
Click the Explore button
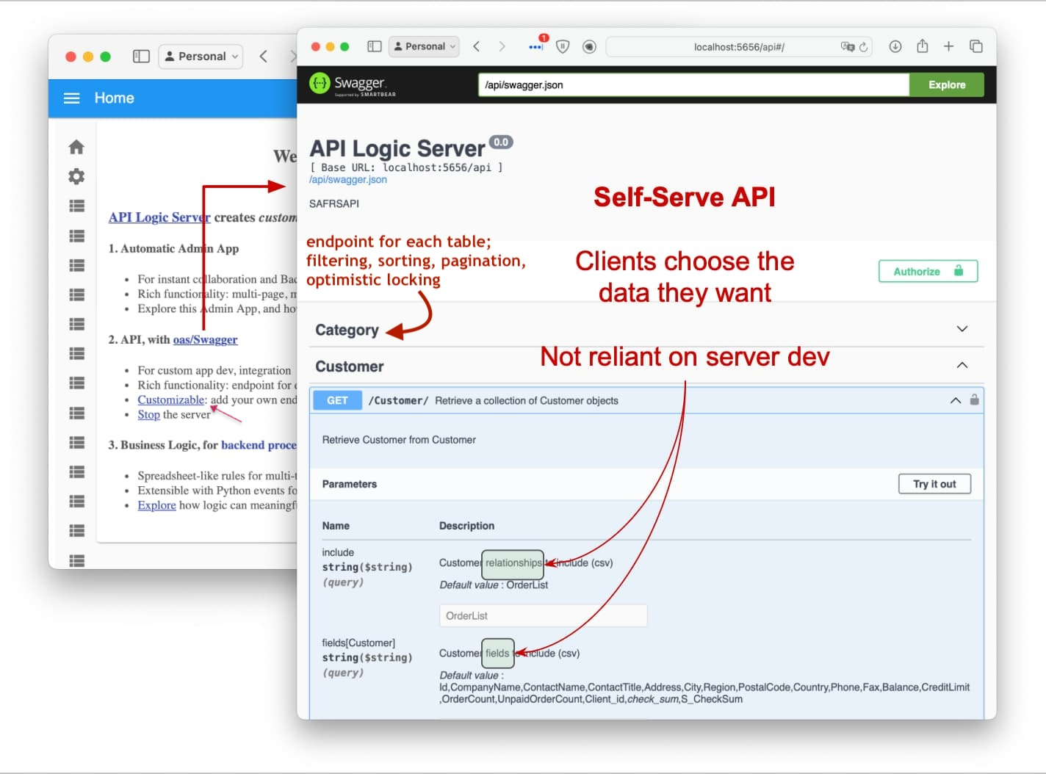coord(947,85)
